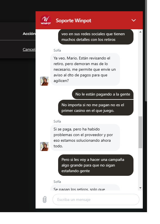Collapse the chat with the header chevron
This screenshot has width=160, height=224.
(133, 21)
